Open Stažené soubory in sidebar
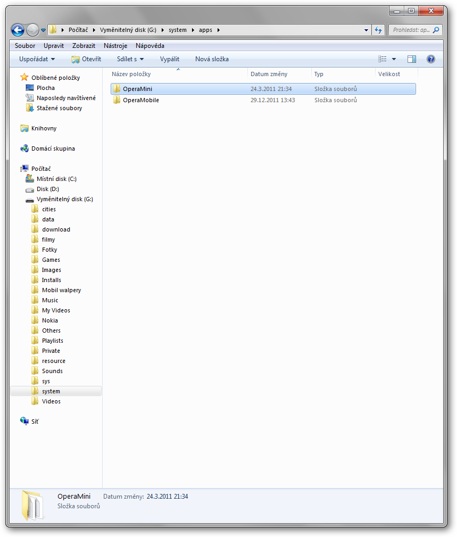This screenshot has height=537, width=457. [x=59, y=108]
